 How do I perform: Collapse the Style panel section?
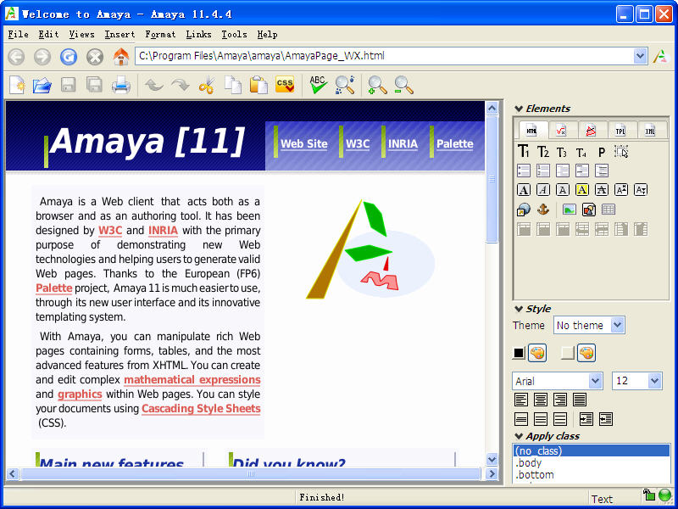[x=519, y=309]
